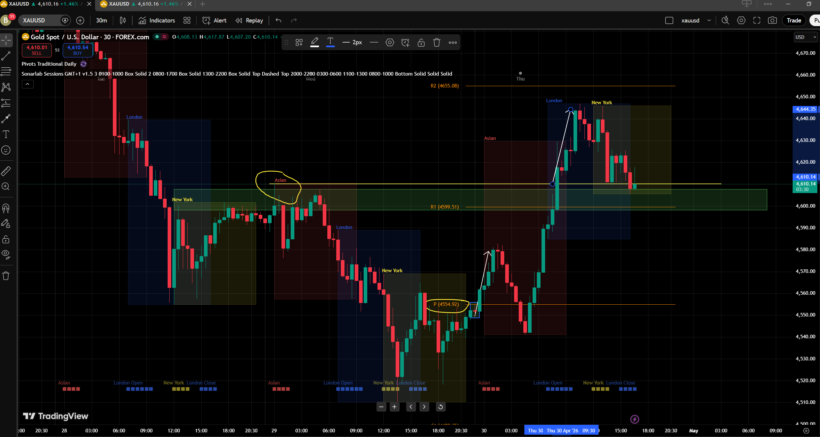Open the 30m timeframe menu
820x437 pixels.
pos(101,20)
